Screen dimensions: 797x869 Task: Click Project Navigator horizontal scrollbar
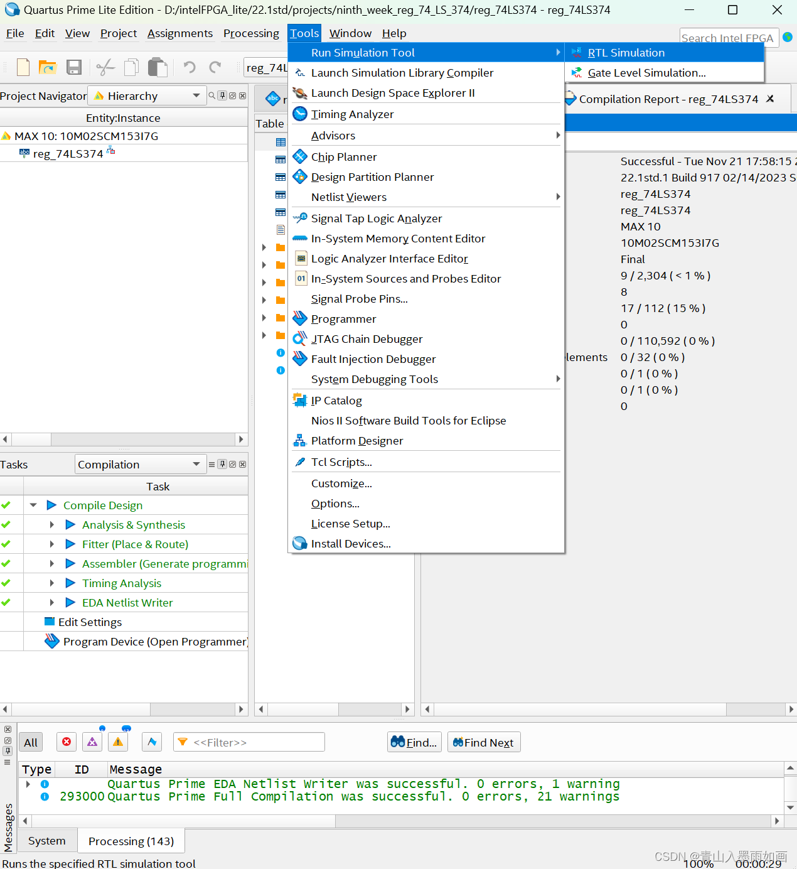123,440
